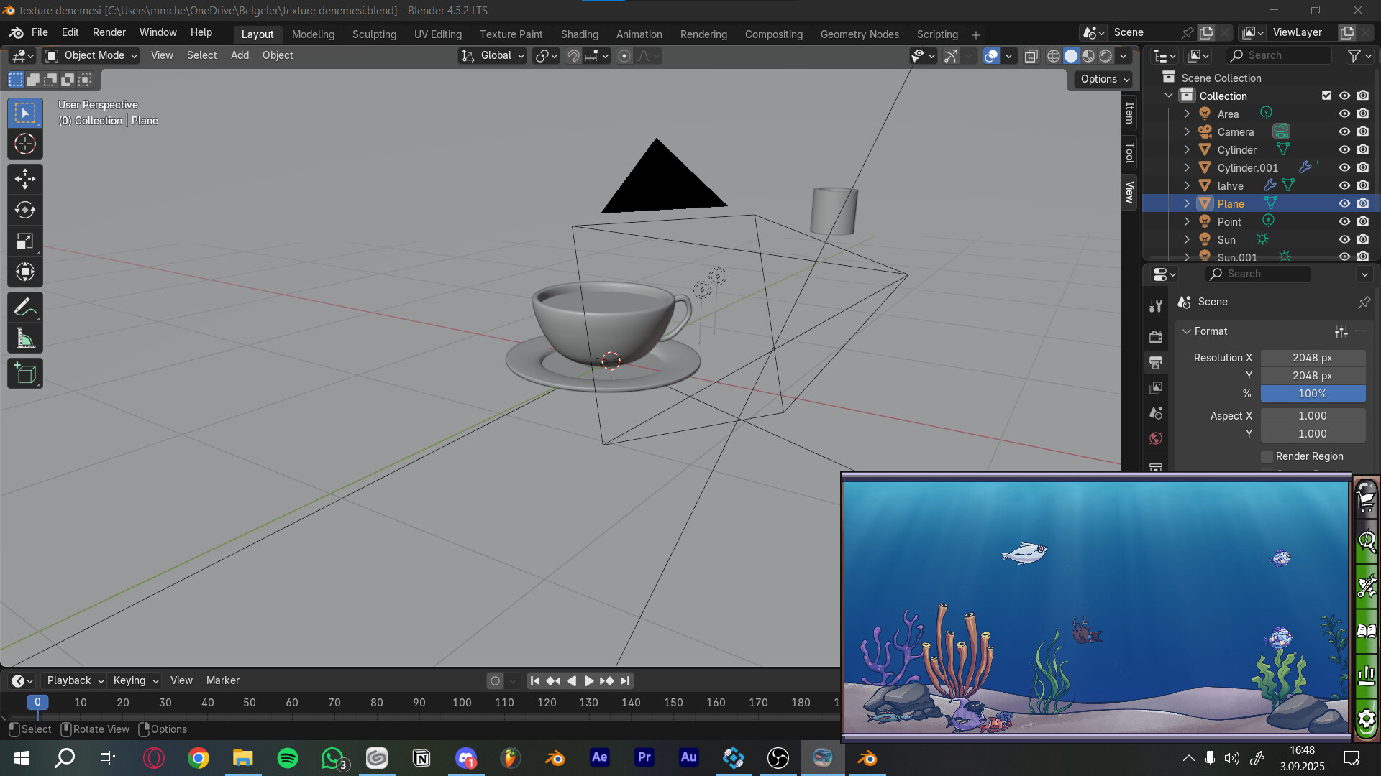Select the Move tool in the toolbar

click(x=25, y=177)
